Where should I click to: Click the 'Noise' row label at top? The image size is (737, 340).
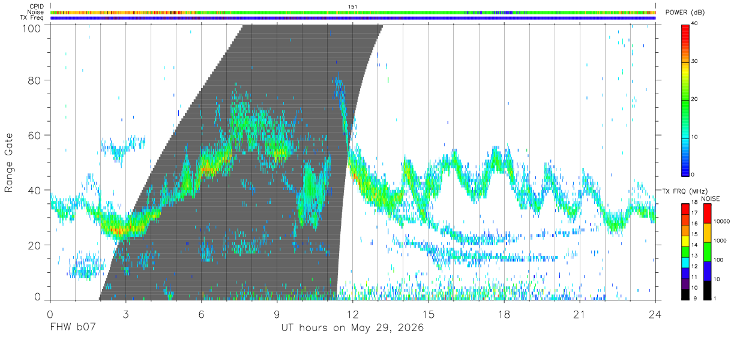tap(35, 12)
